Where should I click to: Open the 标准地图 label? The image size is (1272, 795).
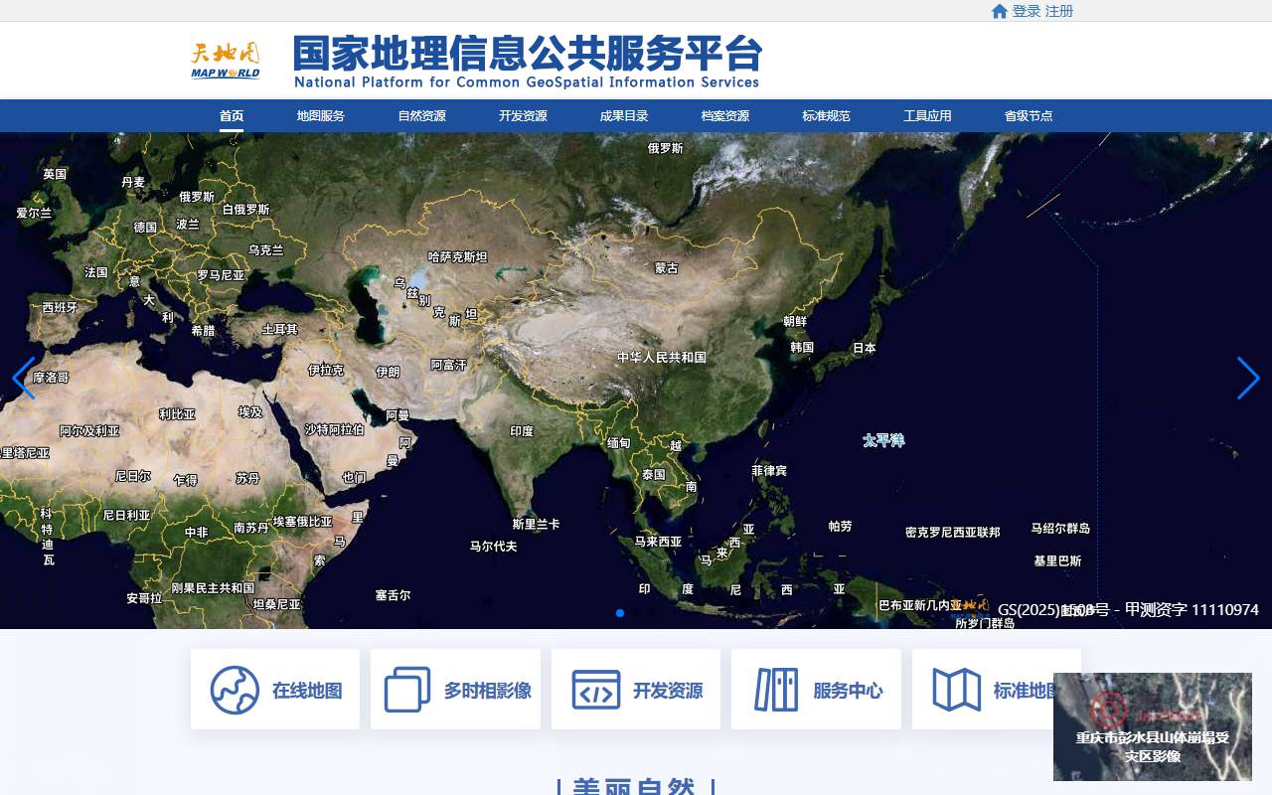[1024, 691]
